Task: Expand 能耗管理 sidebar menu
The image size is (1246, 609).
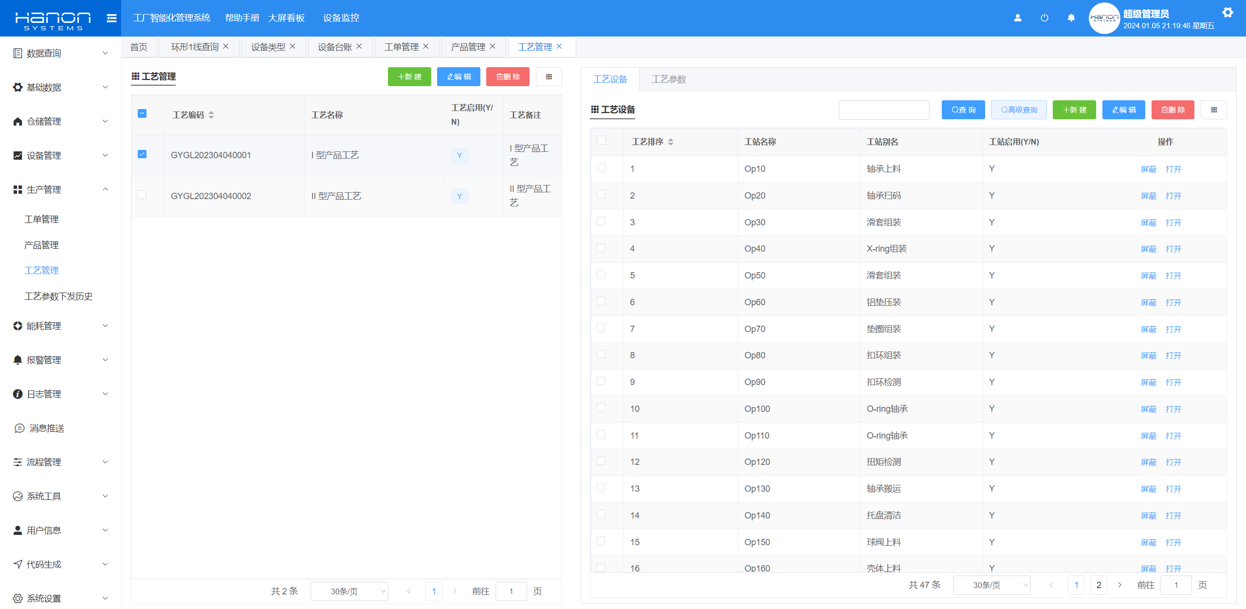Action: click(x=60, y=326)
